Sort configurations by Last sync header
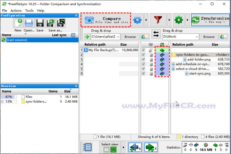Screen dimensions: 231x154 [60, 35]
